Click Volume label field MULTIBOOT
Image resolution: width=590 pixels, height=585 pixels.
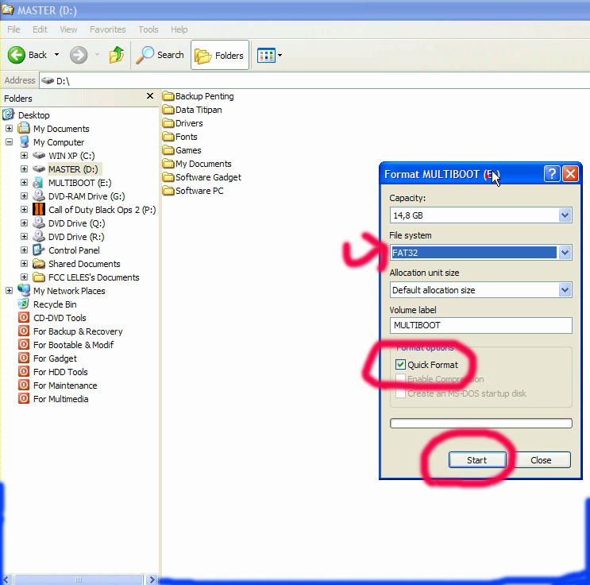481,325
